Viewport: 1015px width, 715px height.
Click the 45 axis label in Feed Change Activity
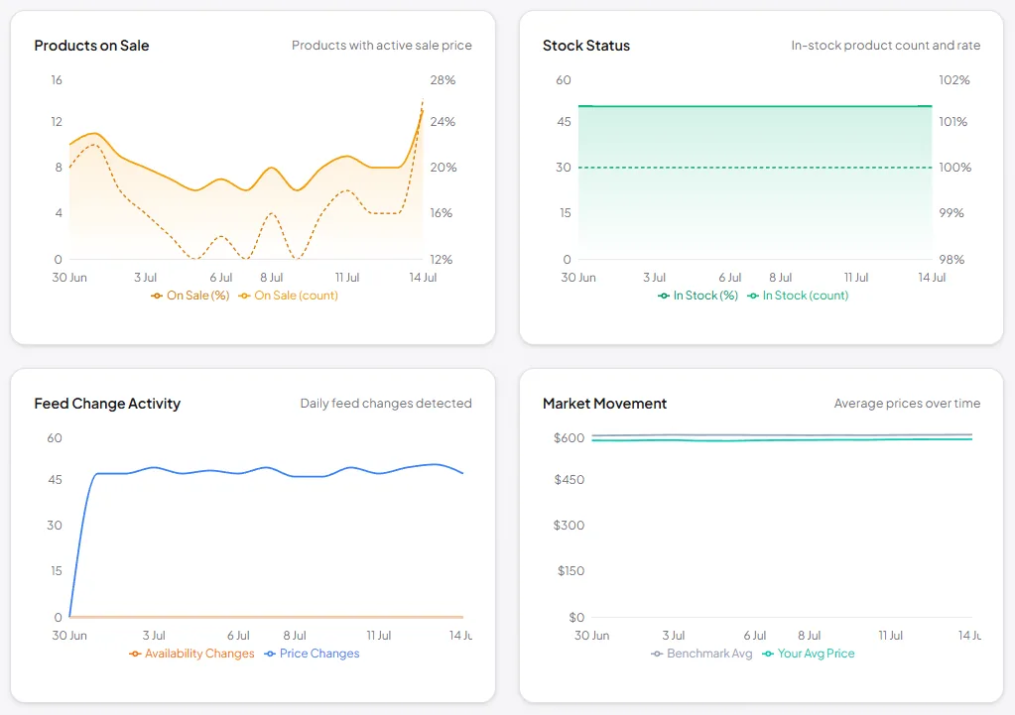[x=55, y=479]
